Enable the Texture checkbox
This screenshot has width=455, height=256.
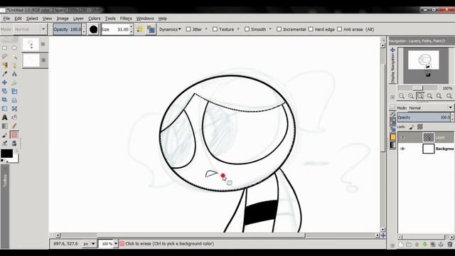click(215, 29)
